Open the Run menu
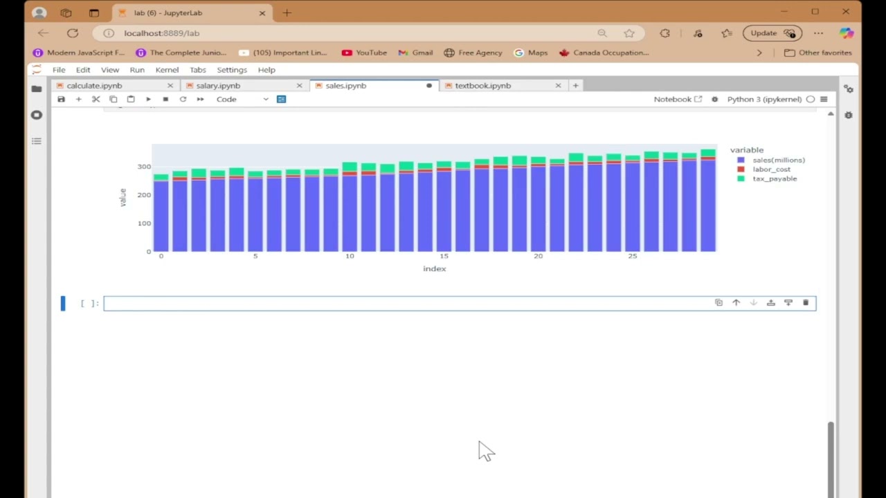This screenshot has width=886, height=498. (x=137, y=70)
